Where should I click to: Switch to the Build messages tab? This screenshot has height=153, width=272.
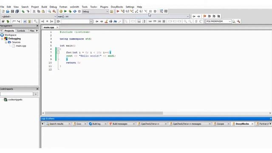[120, 124]
